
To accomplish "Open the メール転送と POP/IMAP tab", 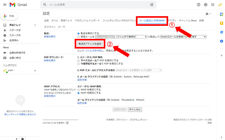I will tap(152, 21).
